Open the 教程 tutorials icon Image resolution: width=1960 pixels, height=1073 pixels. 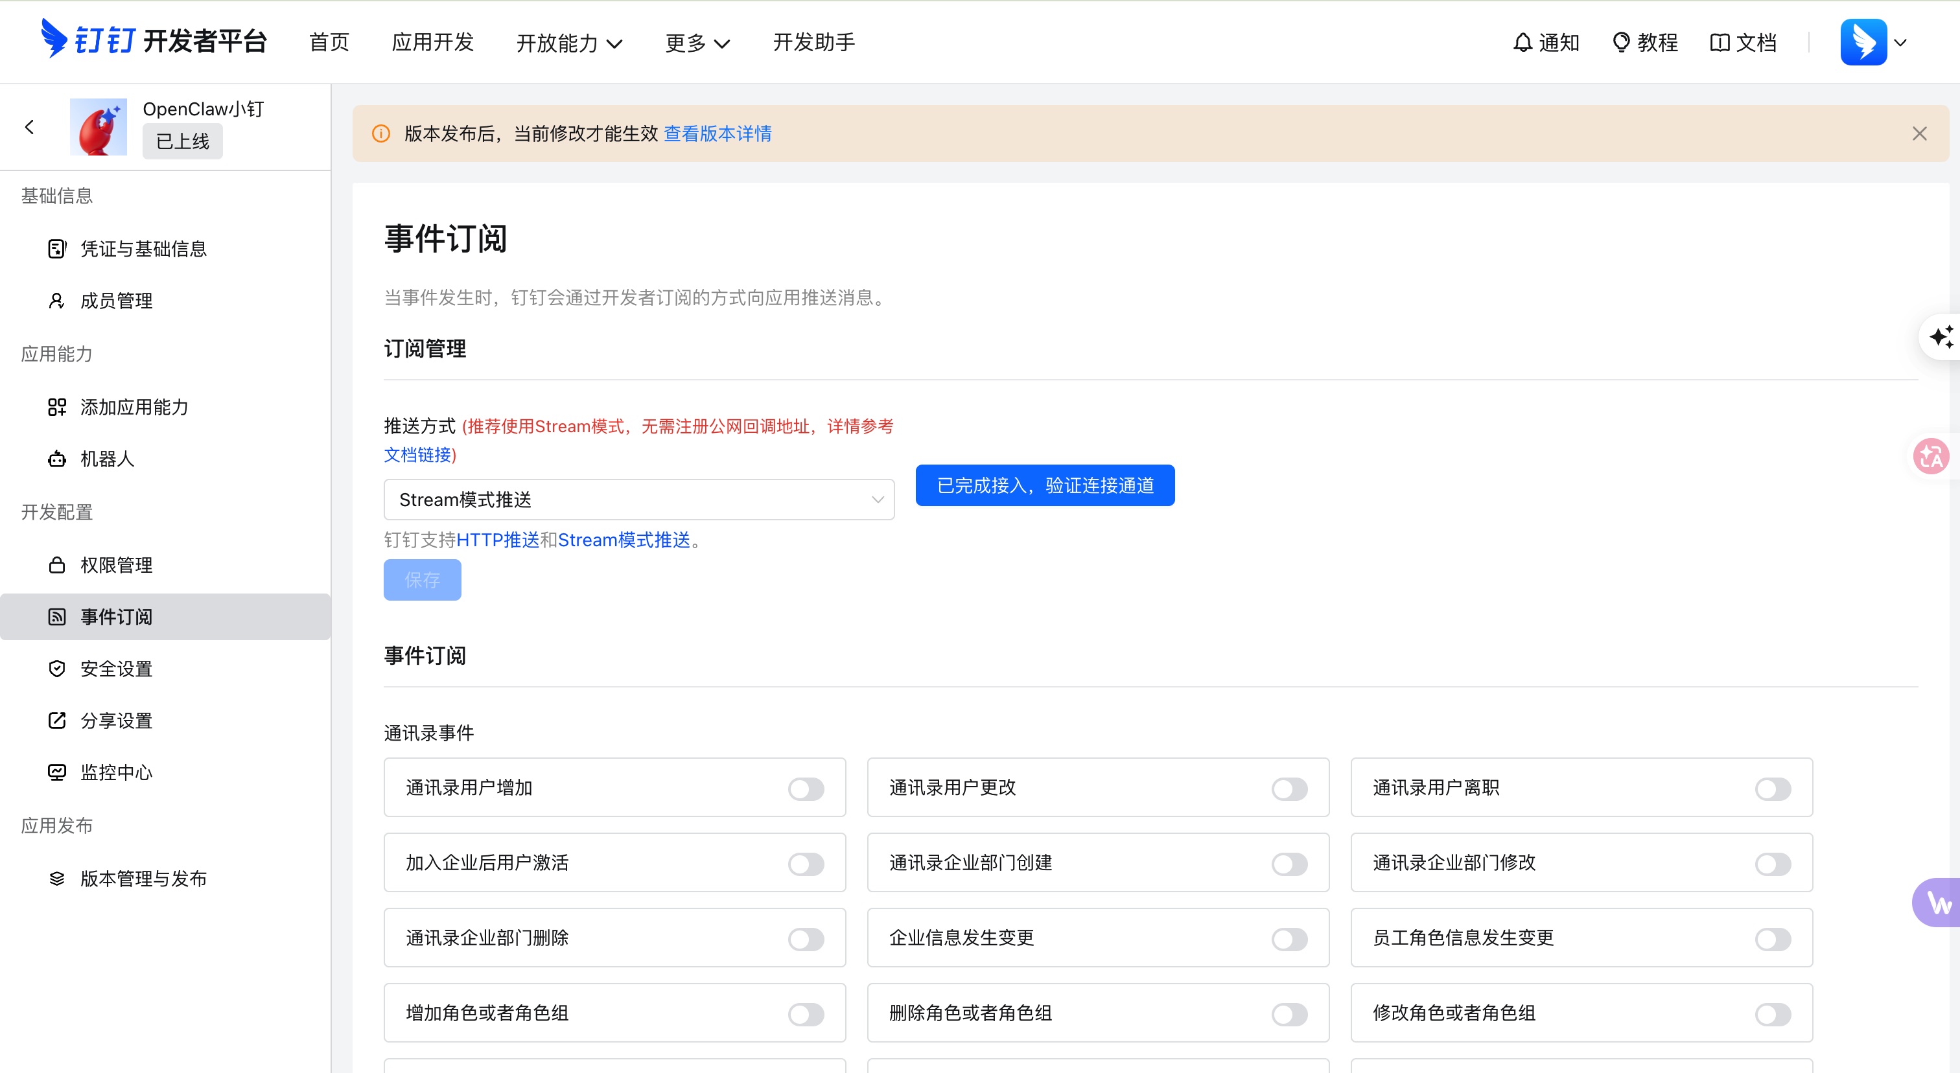click(1644, 42)
